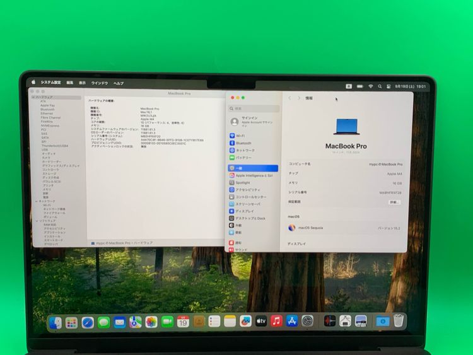Collapse the ネットワーク section in System Information
The width and height of the screenshot is (473, 355).
click(37, 201)
